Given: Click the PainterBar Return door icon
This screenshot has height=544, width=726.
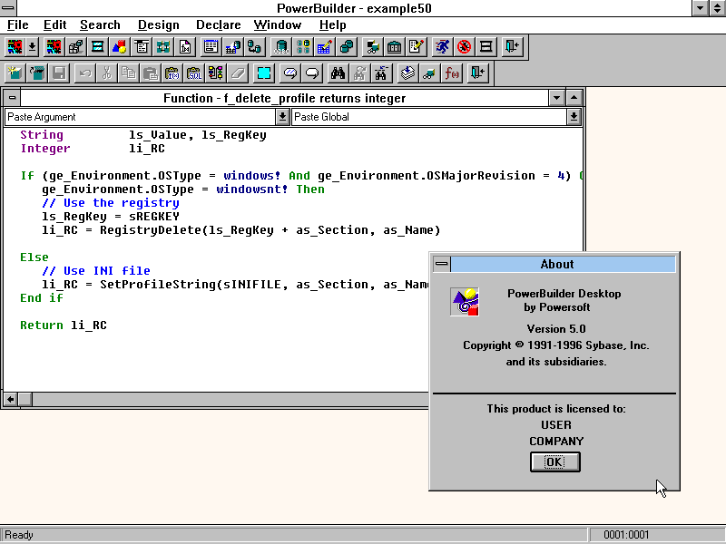Looking at the screenshot, I should pyautogui.click(x=478, y=73).
